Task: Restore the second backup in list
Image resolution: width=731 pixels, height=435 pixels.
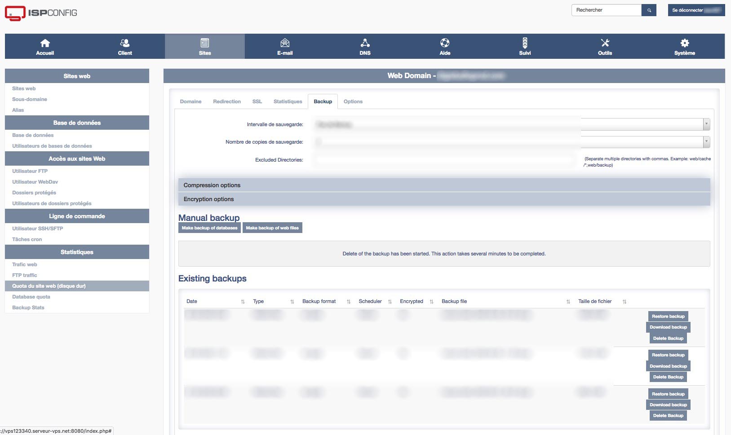Action: [x=668, y=355]
